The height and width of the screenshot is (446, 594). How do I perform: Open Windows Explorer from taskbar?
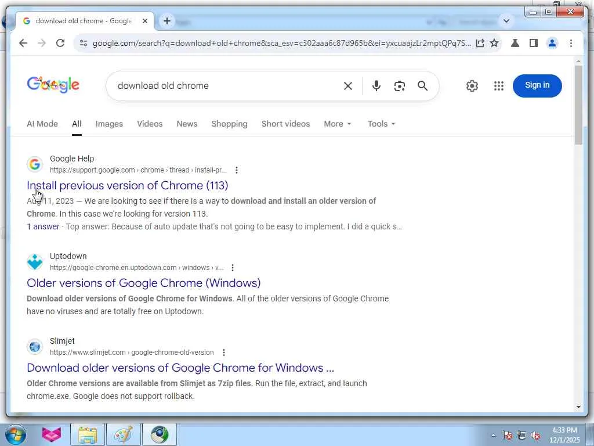(x=88, y=434)
